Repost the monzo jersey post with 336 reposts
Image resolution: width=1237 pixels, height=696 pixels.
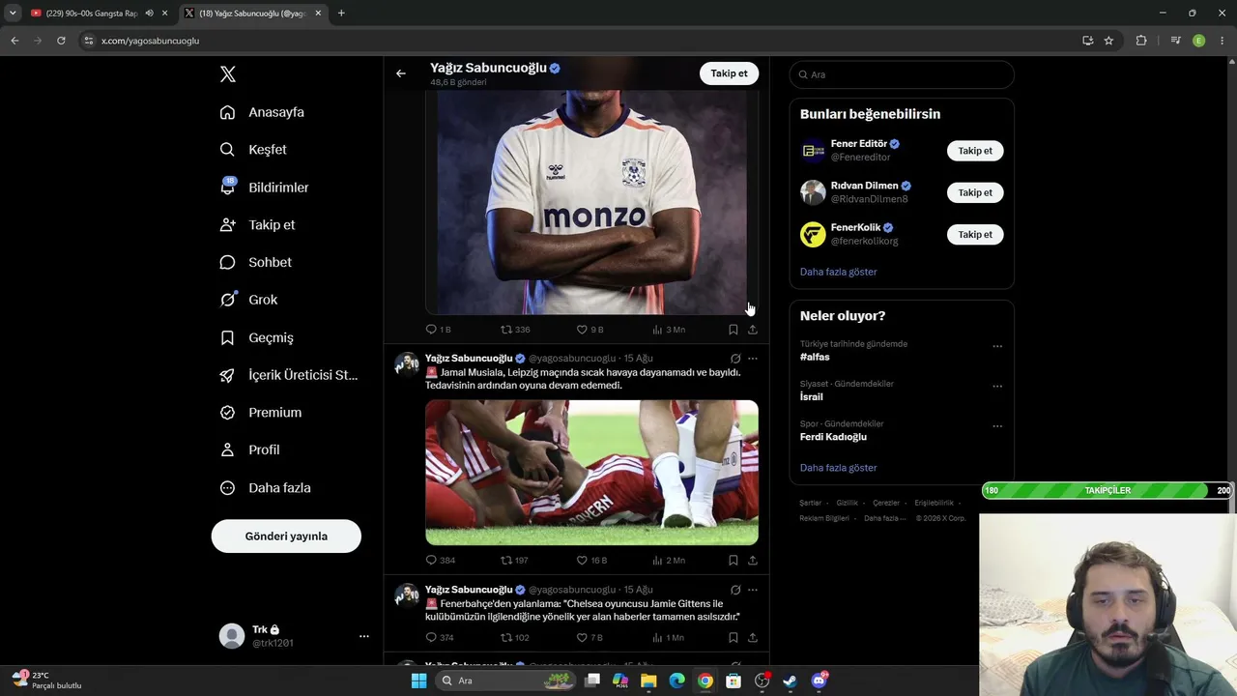pos(515,330)
